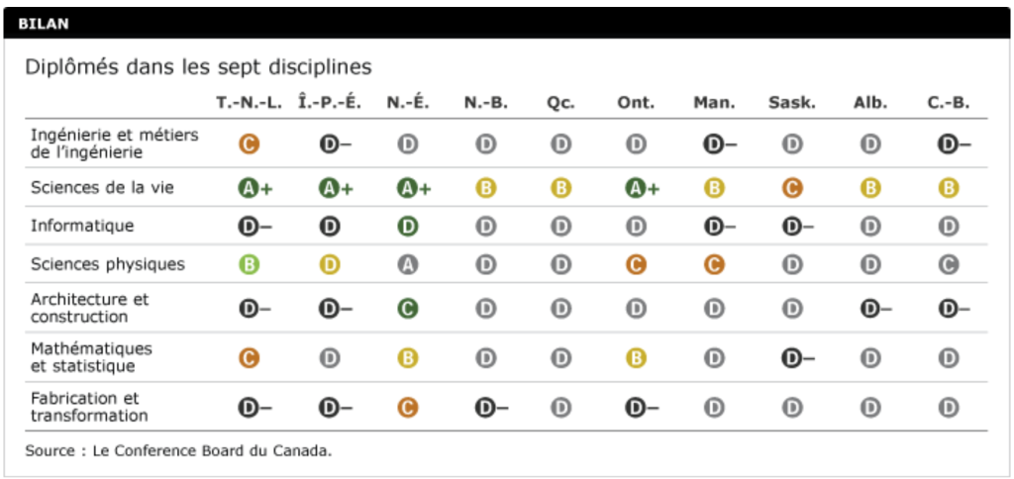Click Terre-Neuve green B icon for Sciences physiques
This screenshot has width=1014, height=479.
249,265
